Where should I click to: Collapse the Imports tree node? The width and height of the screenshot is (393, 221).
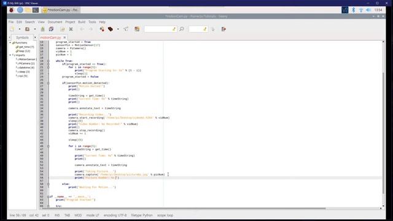coord(10,55)
